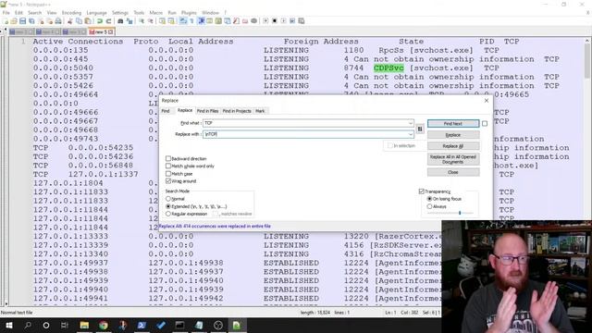Screen dimensions: 592x333
Task: Open the Plugins menu
Action: coord(189,12)
